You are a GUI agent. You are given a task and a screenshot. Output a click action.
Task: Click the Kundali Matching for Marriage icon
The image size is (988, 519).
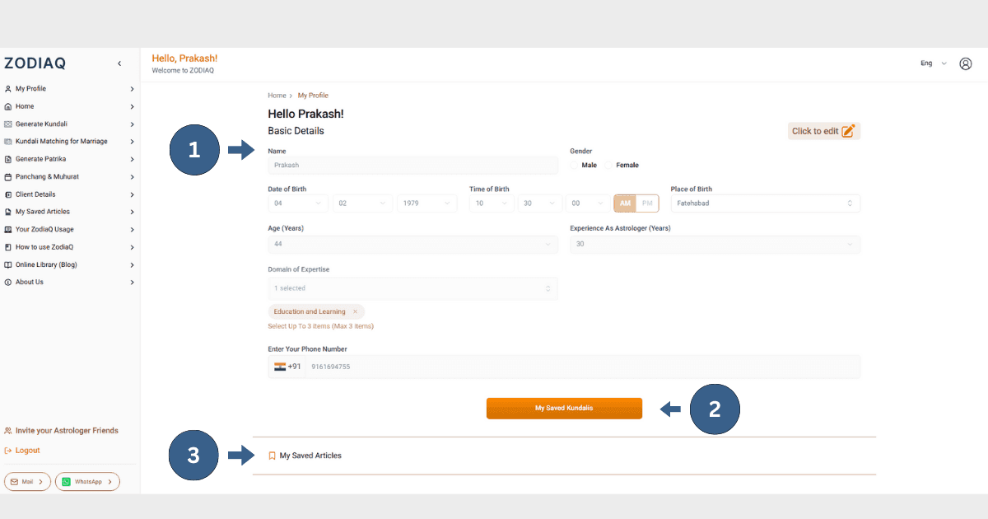7,142
